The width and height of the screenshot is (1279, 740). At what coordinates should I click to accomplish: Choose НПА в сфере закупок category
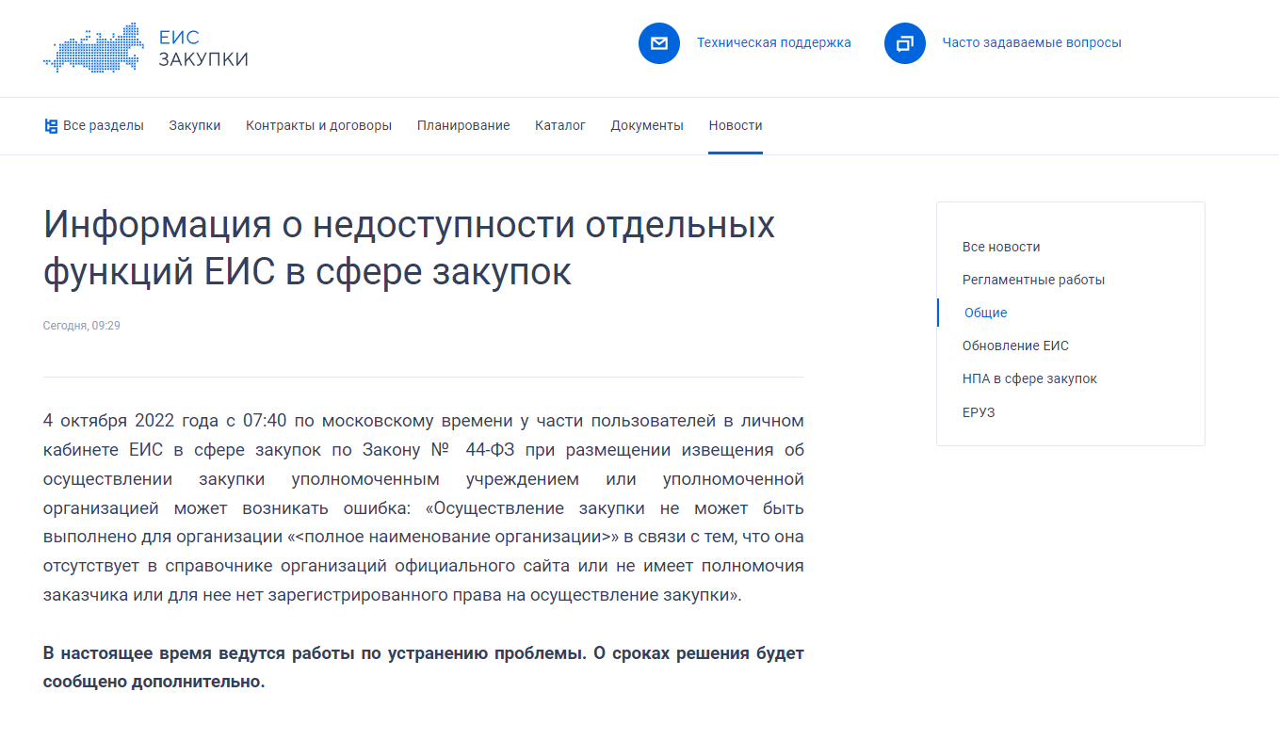(x=1029, y=378)
